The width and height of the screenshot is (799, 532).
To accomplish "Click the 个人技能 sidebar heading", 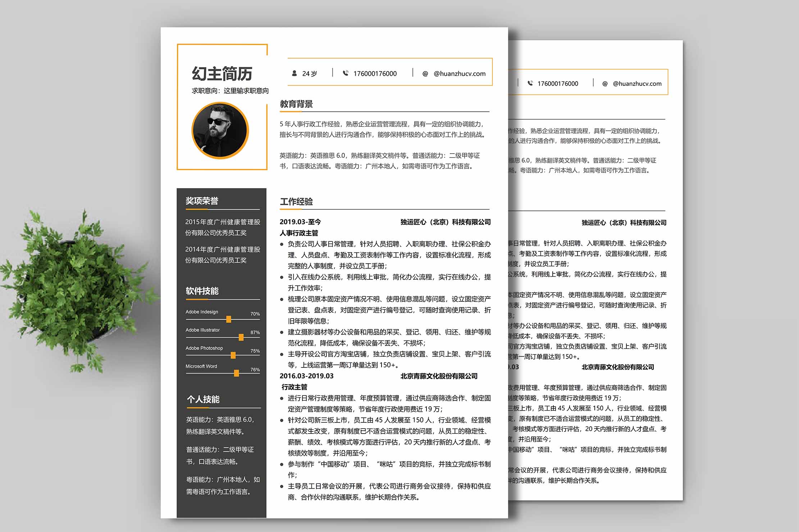I will click(203, 399).
